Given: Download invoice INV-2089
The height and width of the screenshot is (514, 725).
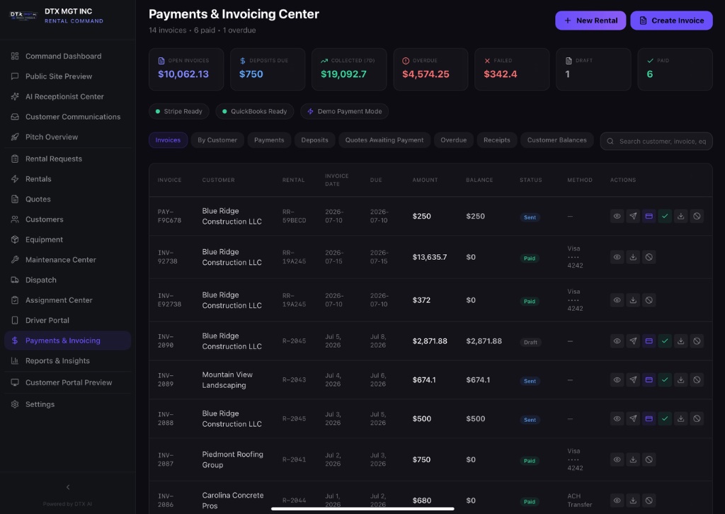Looking at the screenshot, I should click(x=680, y=380).
